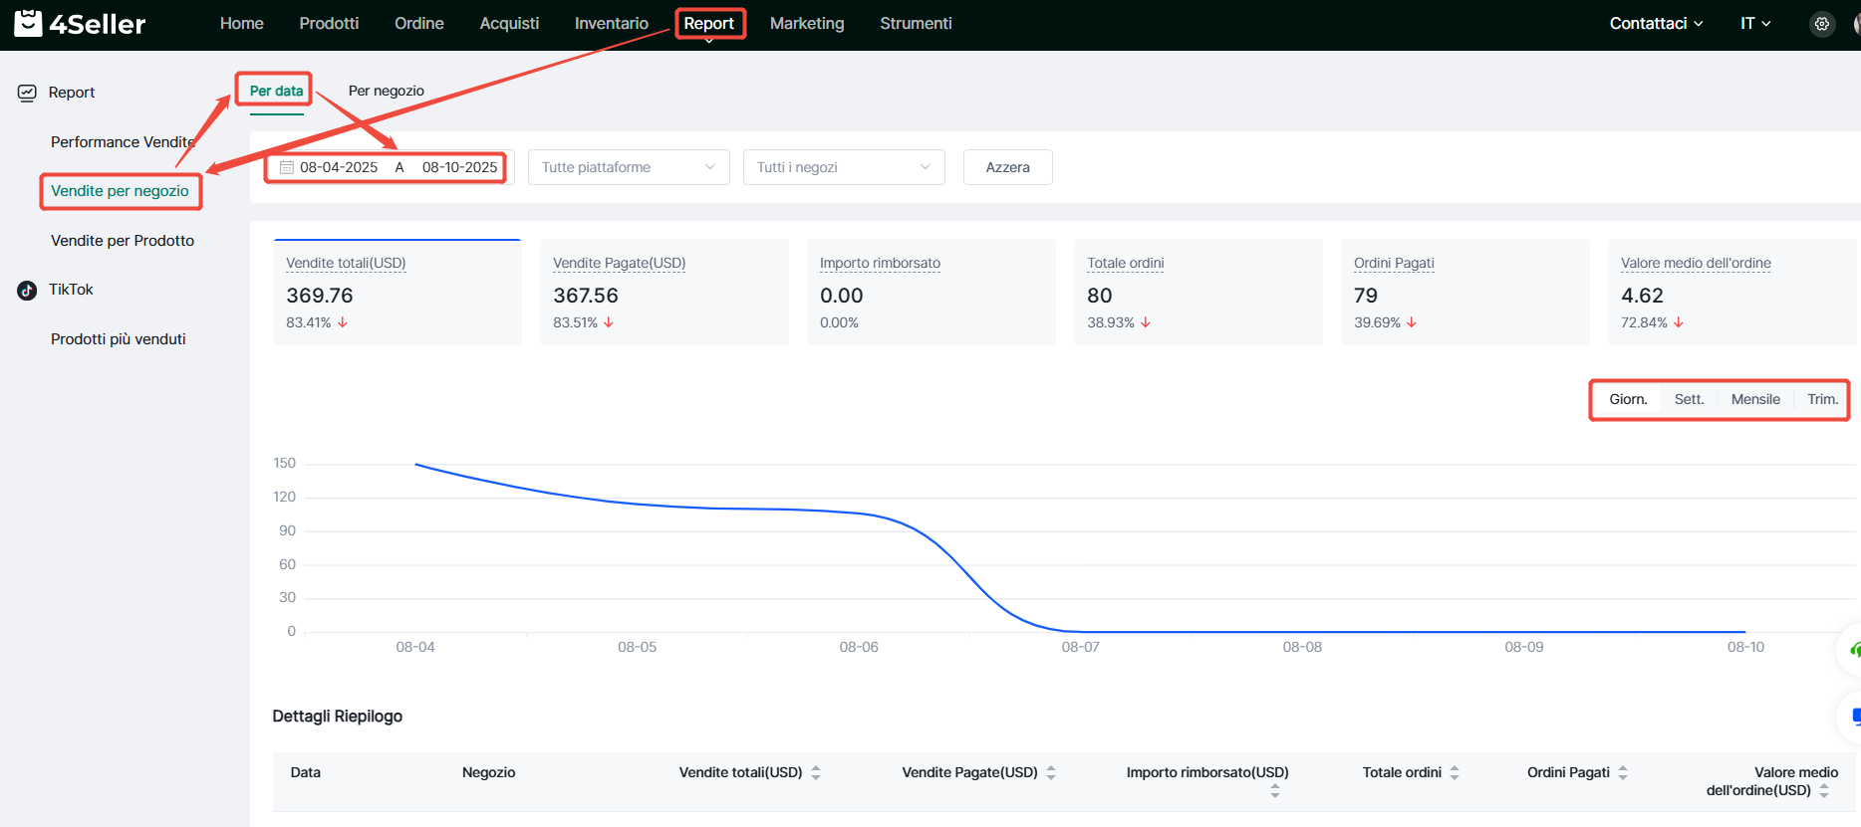Switch chart to Giorn. view
Viewport: 1861px width, 827px height.
click(1628, 399)
